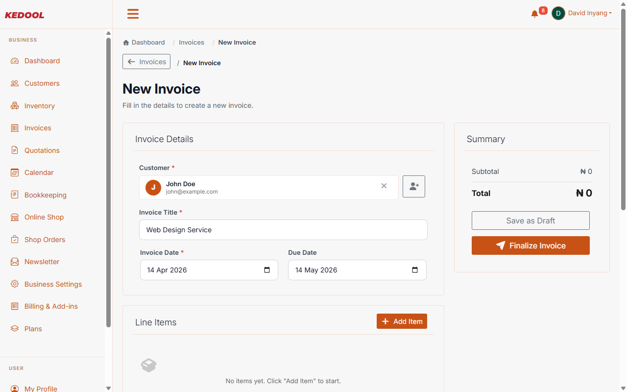The image size is (627, 392).
Task: Click Finalize Invoice button
Action: tap(531, 245)
